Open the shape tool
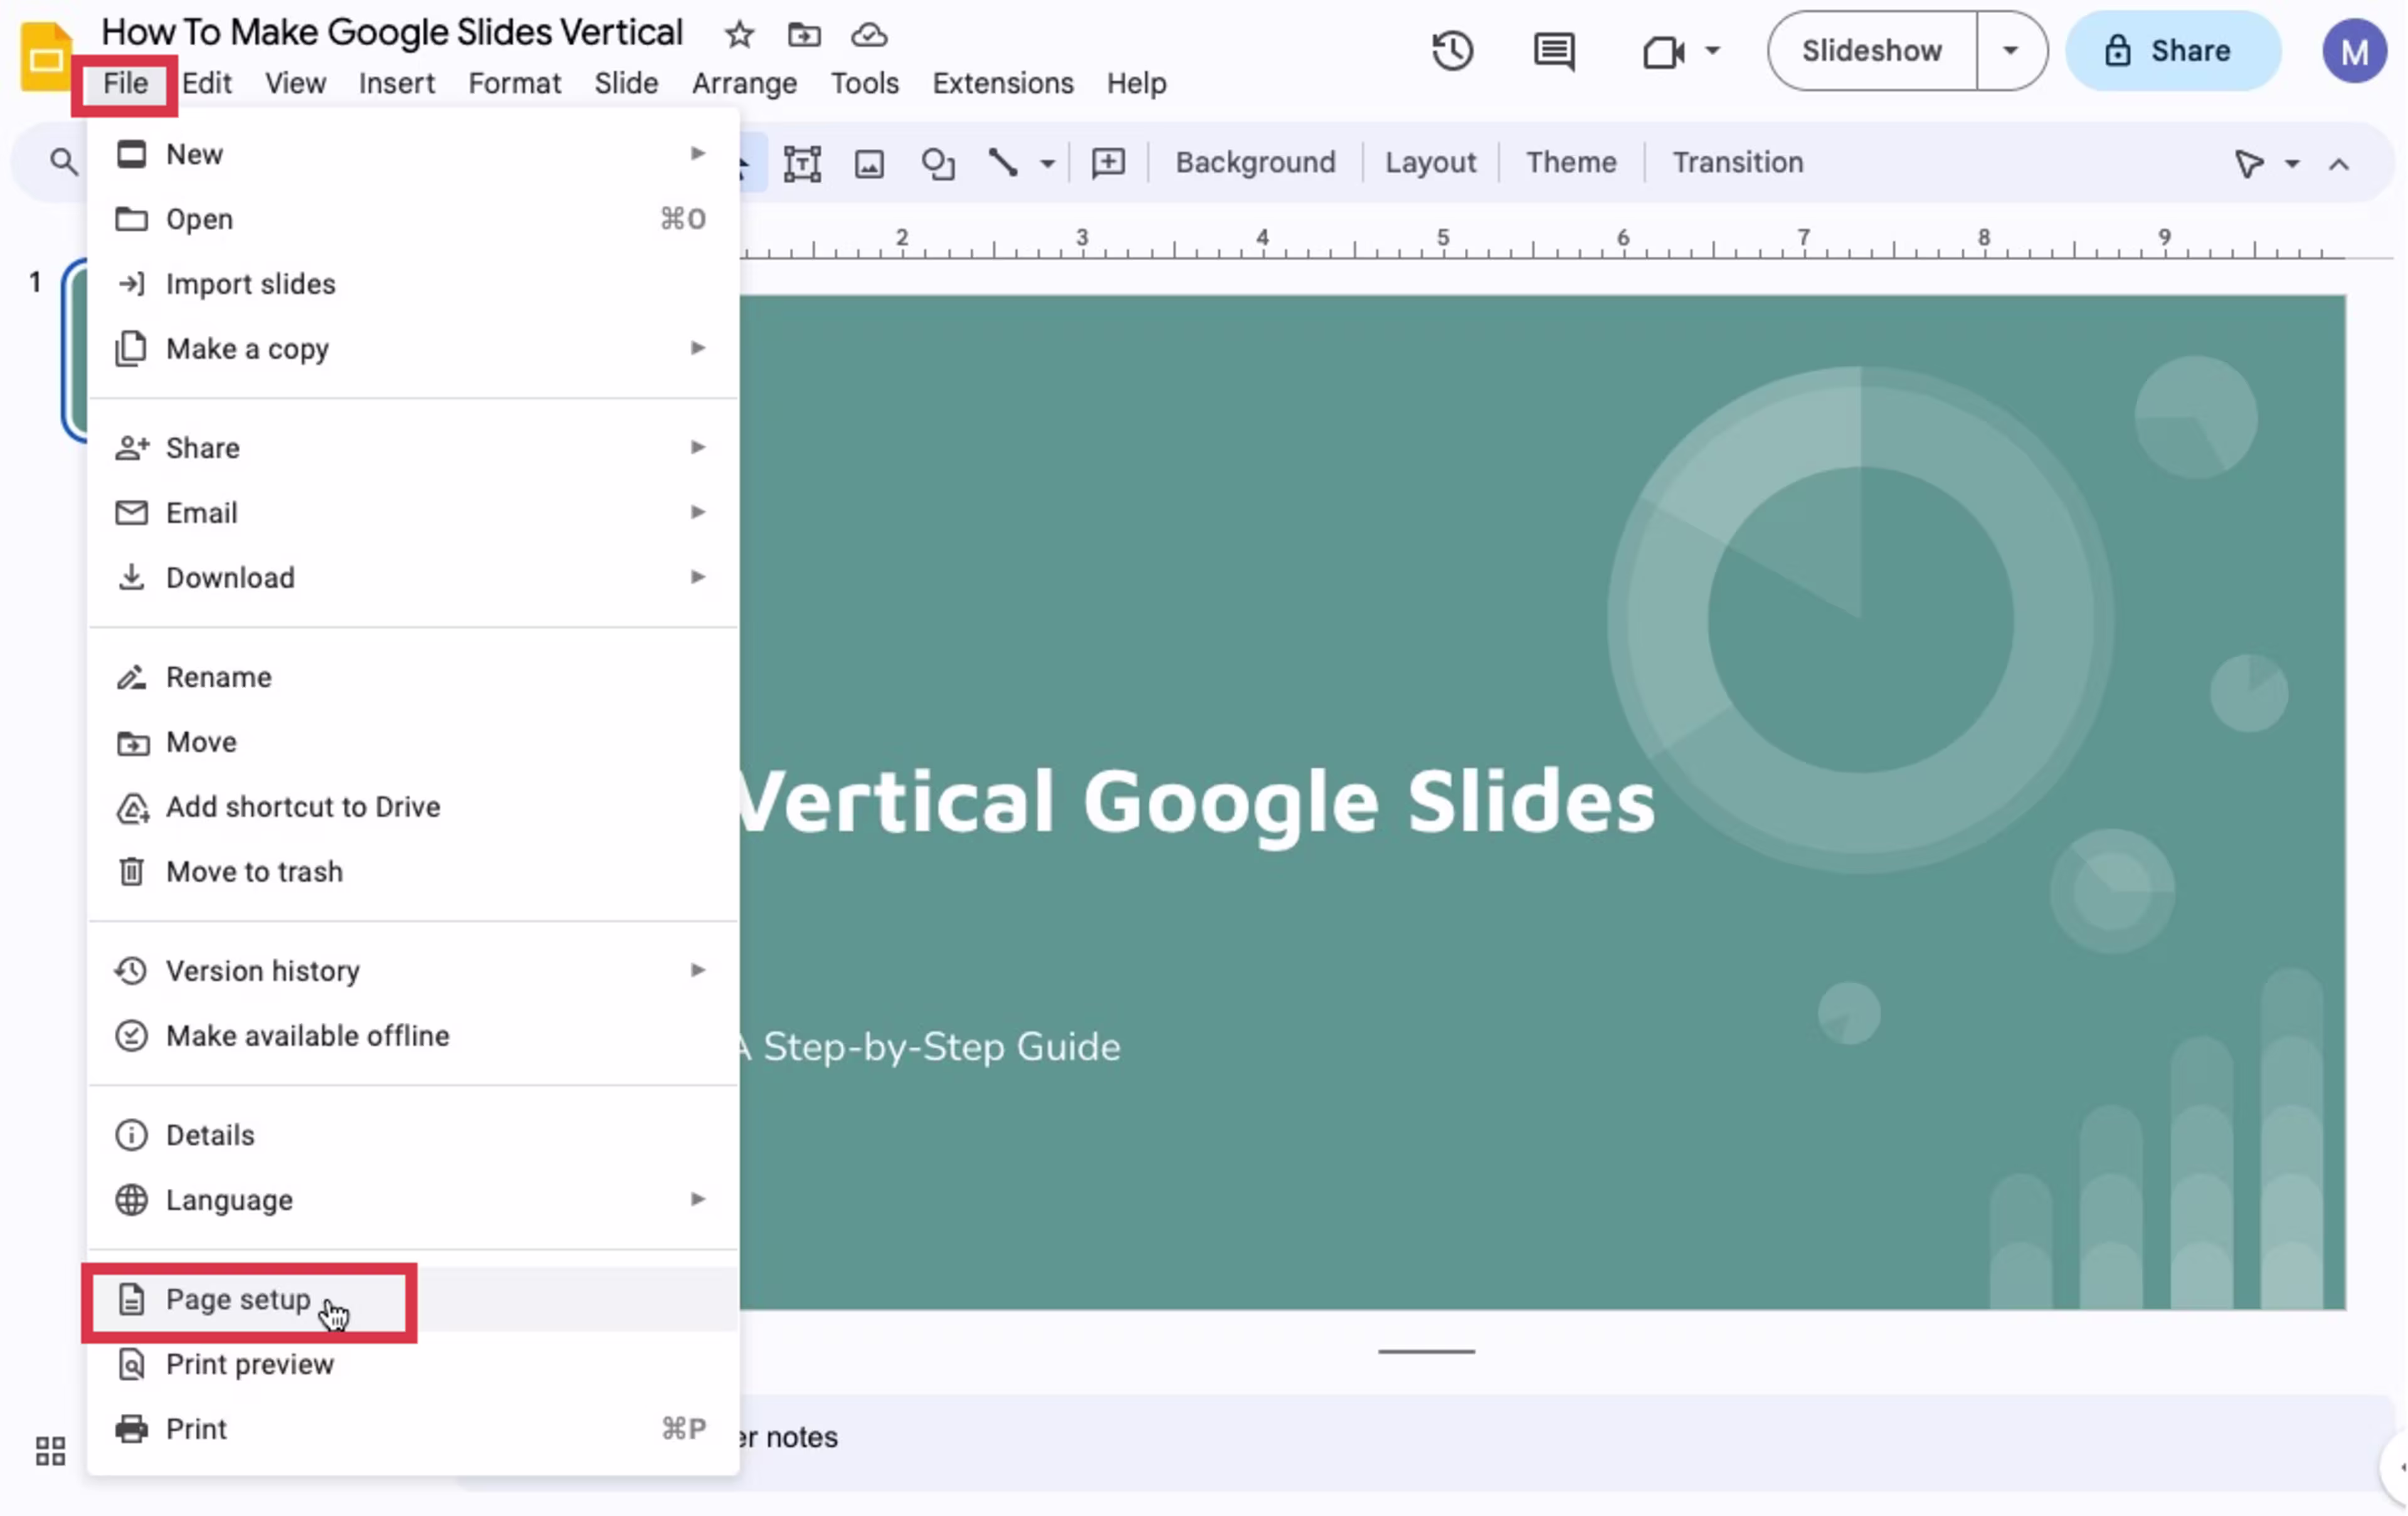 [937, 163]
